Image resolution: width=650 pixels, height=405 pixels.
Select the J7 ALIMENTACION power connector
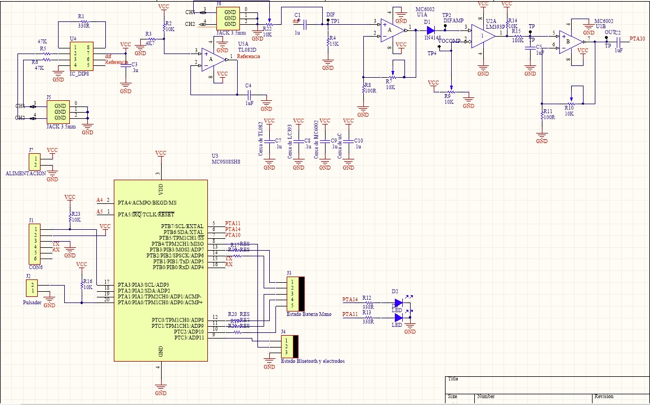(35, 162)
